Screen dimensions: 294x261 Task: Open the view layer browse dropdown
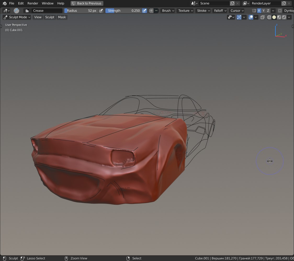(246, 3)
